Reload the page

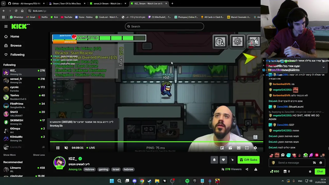click(16, 11)
